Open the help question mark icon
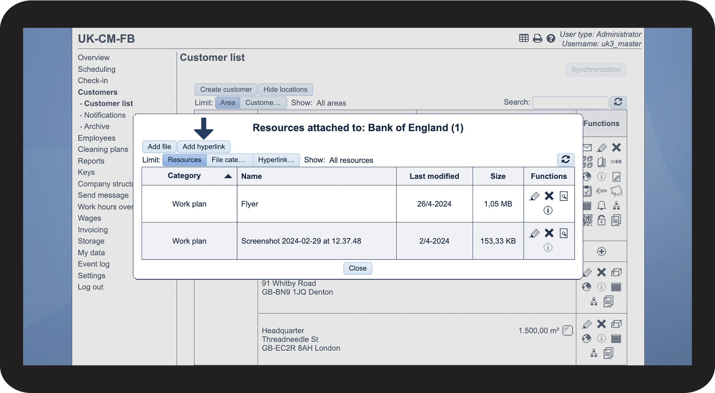This screenshot has height=393, width=715. coord(551,38)
